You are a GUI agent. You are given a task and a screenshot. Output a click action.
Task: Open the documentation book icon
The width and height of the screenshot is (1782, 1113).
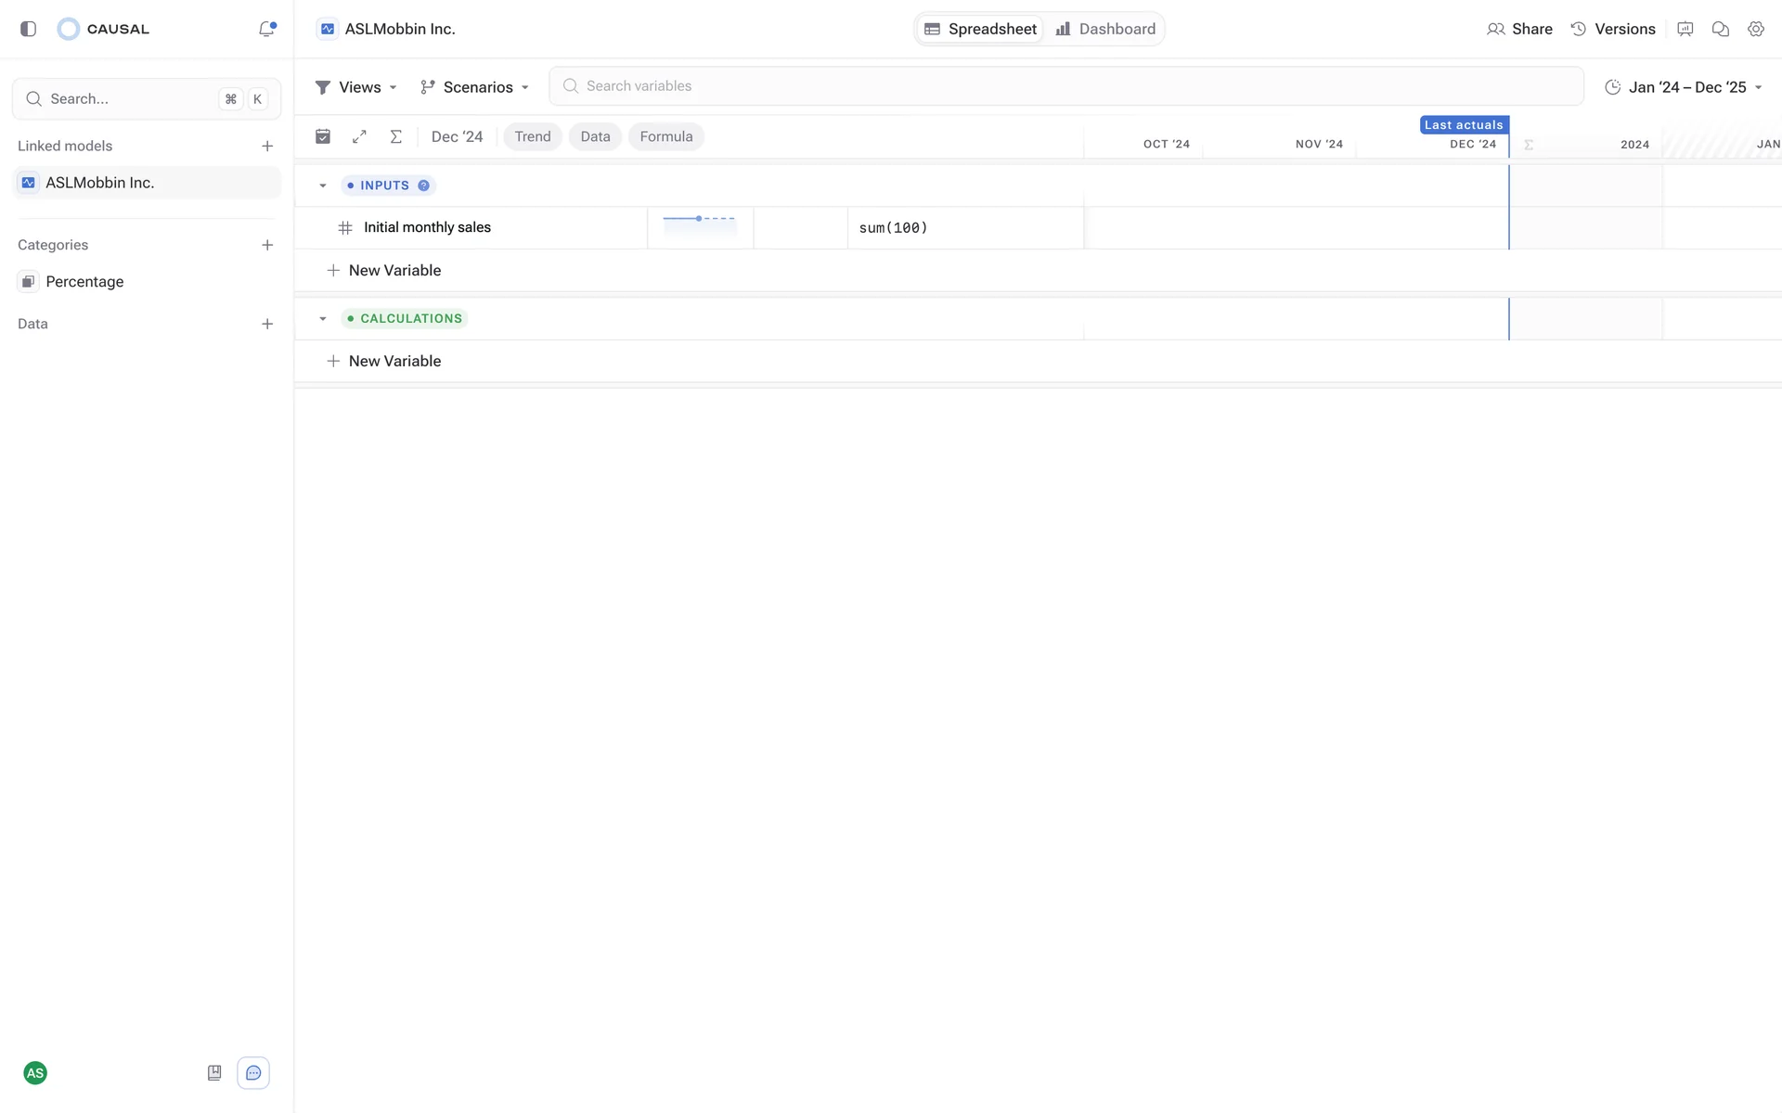click(x=214, y=1073)
